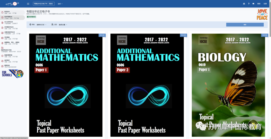Open the sitemap icon in header
Image resolution: width=271 pixels, height=139 pixels.
[244, 3]
